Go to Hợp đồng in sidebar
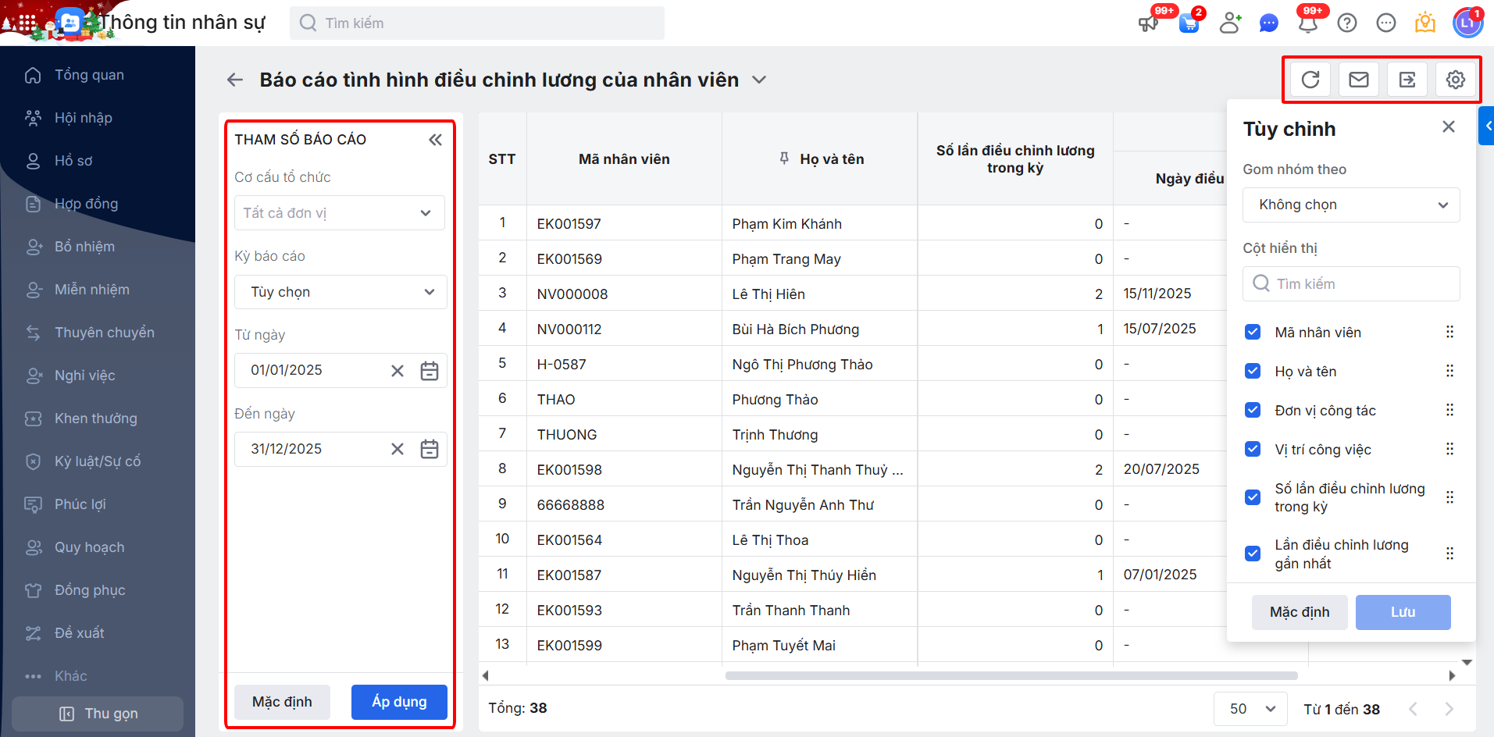This screenshot has width=1494, height=737. pyautogui.click(x=86, y=204)
